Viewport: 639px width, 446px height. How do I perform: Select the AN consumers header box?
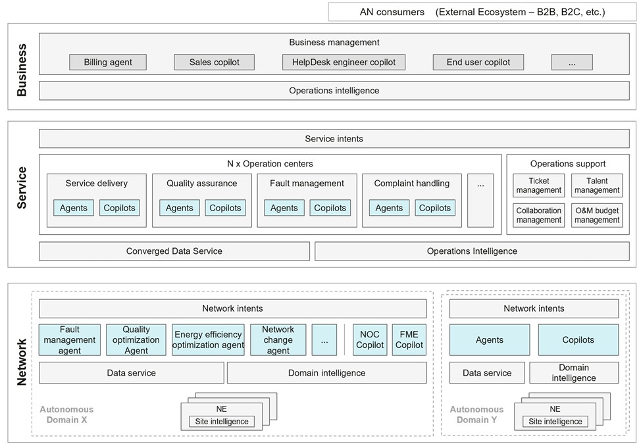tap(482, 12)
